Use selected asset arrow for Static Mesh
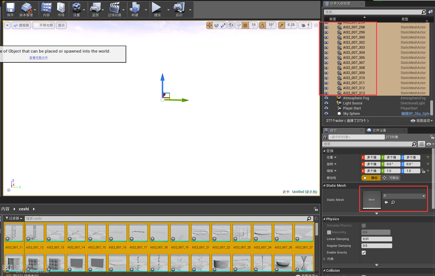The width and height of the screenshot is (435, 276). (386, 202)
